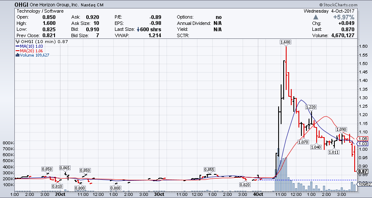
Task: Click the candlestick icon next to OHGI (10 min)
Action: point(17,41)
